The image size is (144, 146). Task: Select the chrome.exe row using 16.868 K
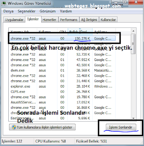tap(62, 108)
